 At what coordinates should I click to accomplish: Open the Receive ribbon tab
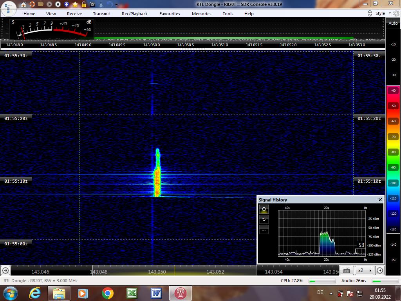[74, 14]
